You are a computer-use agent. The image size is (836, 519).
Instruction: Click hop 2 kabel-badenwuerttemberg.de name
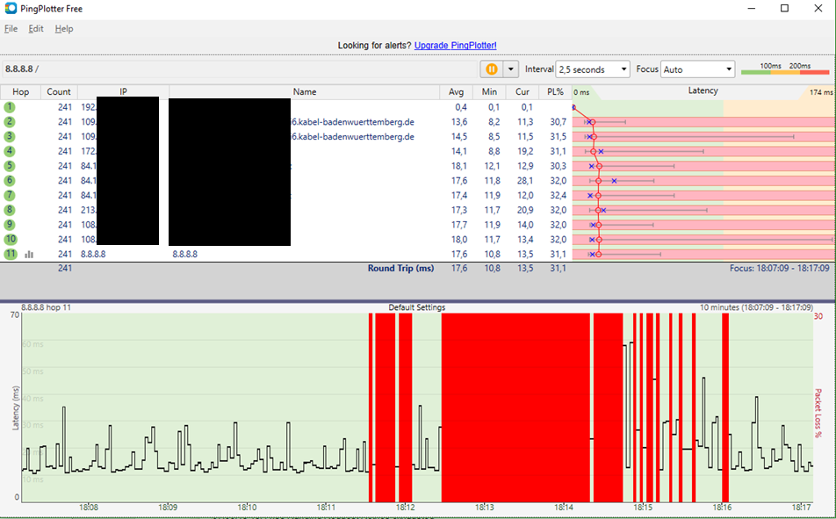pyautogui.click(x=352, y=122)
